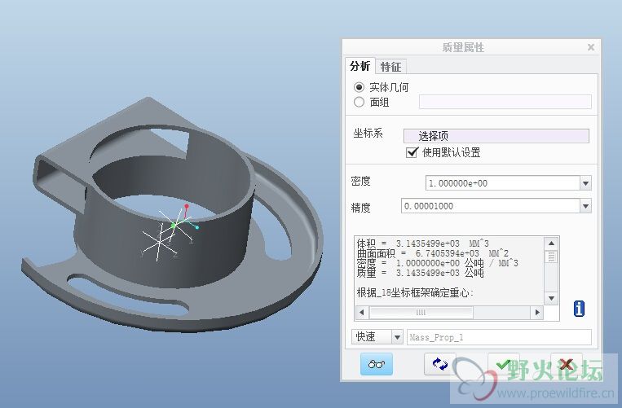Click the cyan axis endpoint on model

[x=197, y=227]
